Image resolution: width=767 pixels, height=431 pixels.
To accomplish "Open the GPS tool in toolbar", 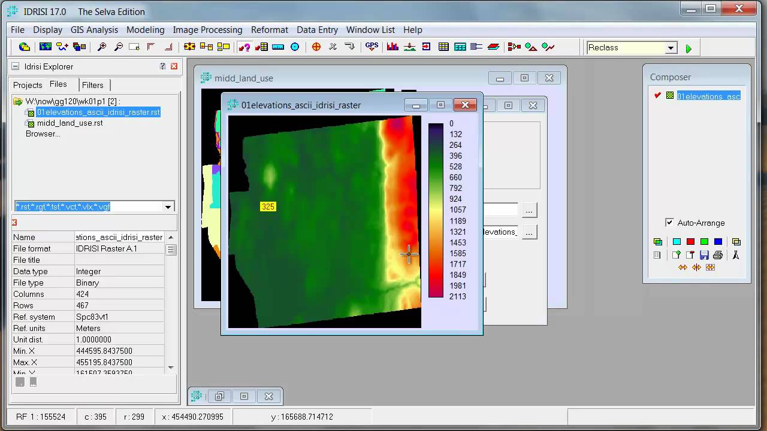I will [x=372, y=47].
